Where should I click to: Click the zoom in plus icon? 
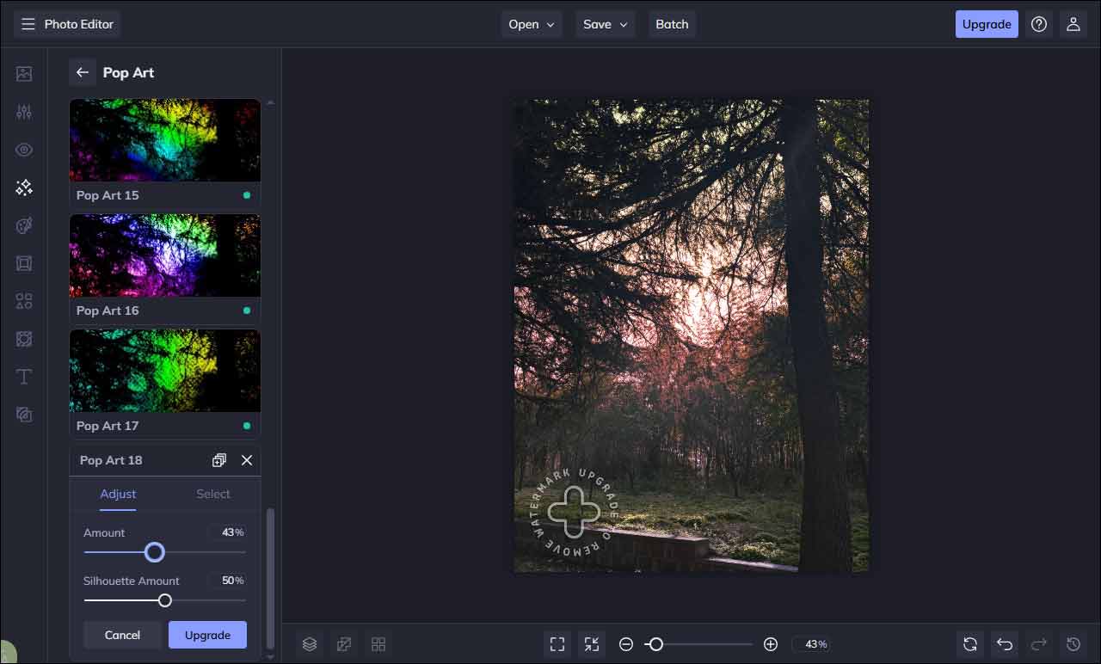(771, 644)
